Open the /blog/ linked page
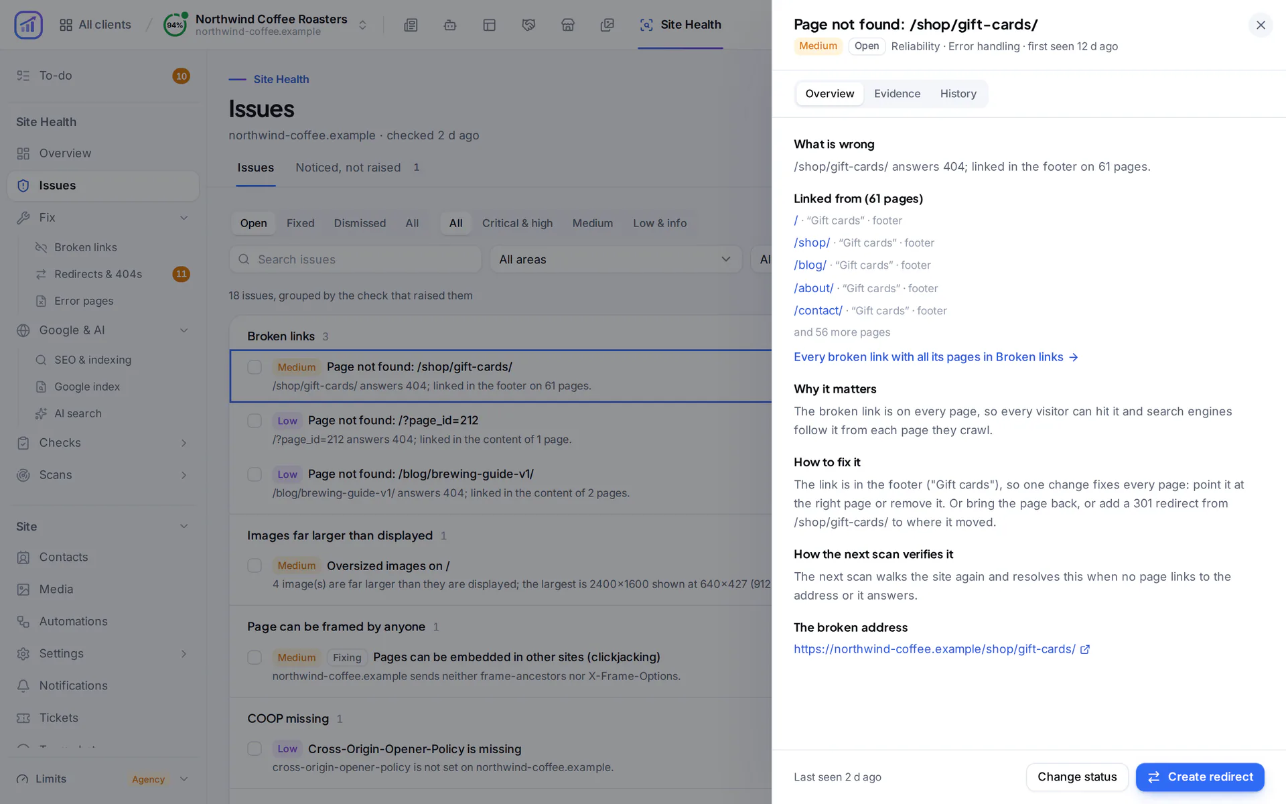The width and height of the screenshot is (1286, 804). [x=810, y=265]
